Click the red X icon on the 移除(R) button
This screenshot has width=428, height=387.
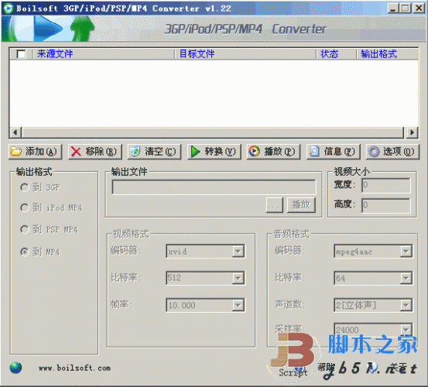click(x=76, y=152)
